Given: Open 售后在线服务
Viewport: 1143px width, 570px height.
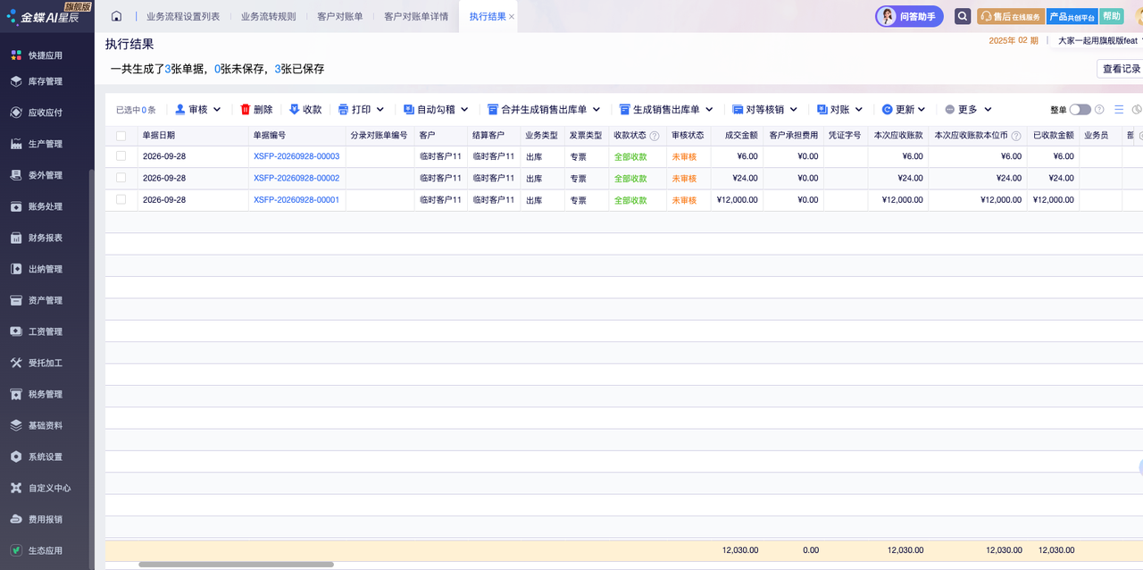Looking at the screenshot, I should (x=1010, y=16).
